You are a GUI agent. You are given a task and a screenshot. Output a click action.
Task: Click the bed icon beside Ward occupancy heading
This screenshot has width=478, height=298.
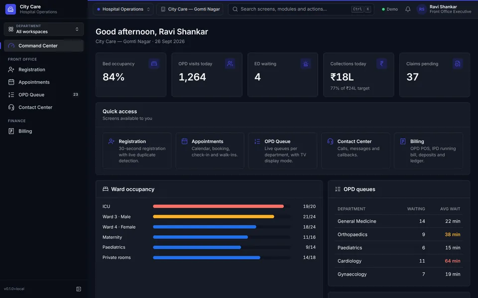coord(106,189)
